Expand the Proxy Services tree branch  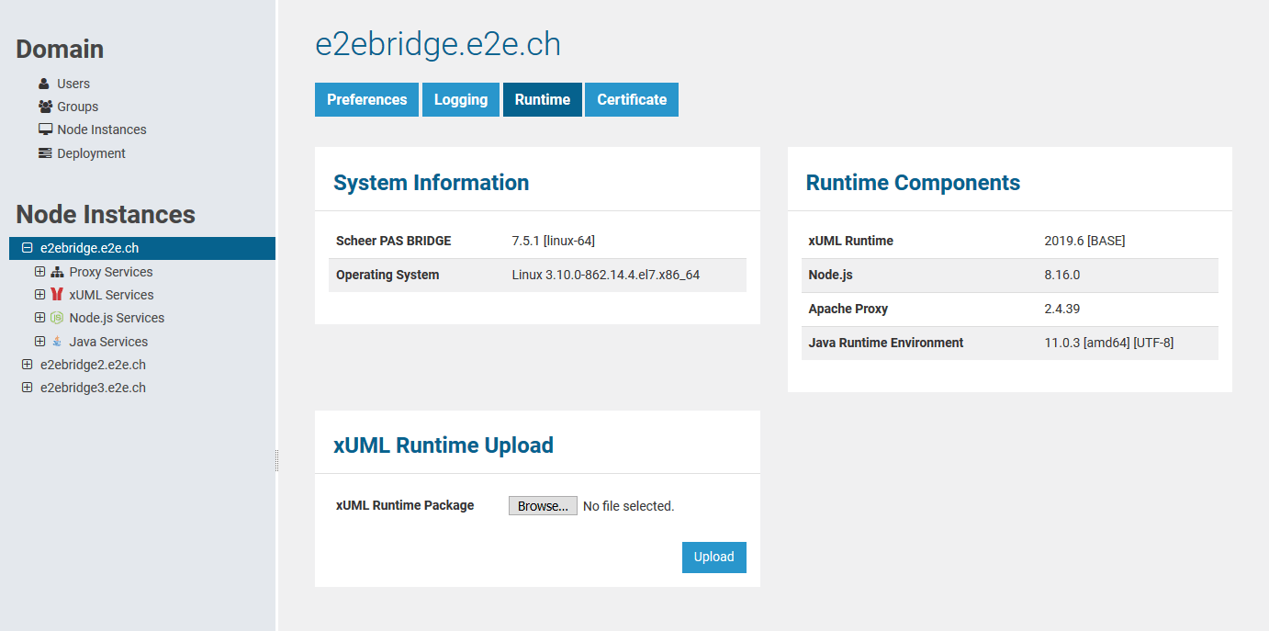coord(39,272)
